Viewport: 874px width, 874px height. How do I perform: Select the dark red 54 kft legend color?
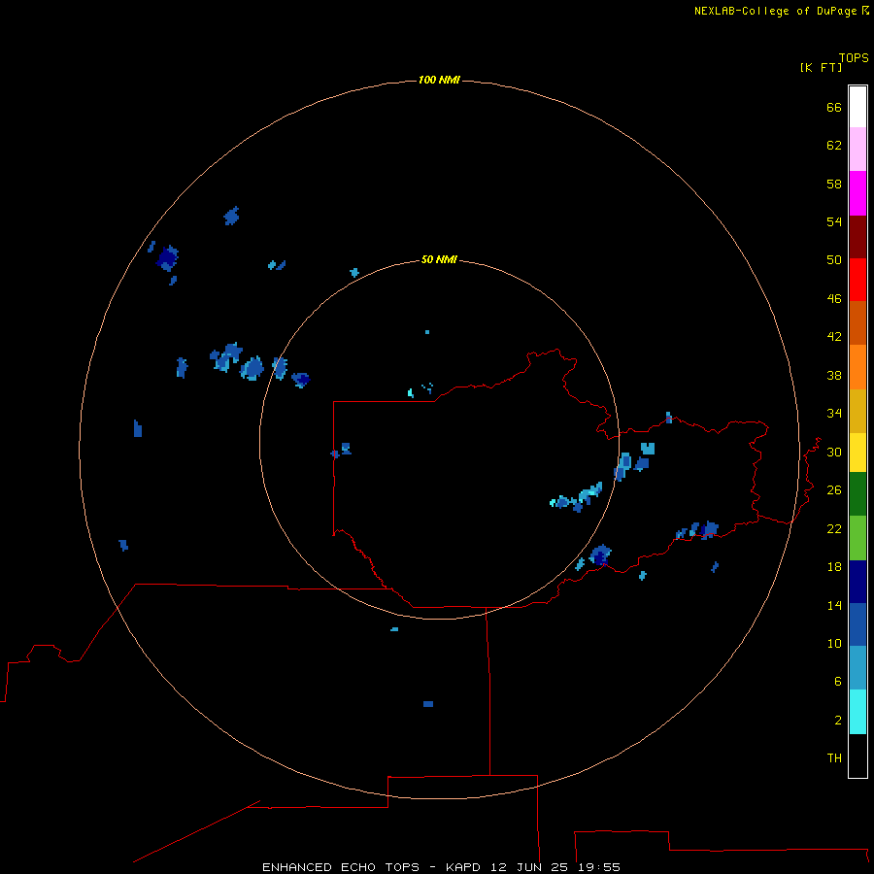(857, 237)
